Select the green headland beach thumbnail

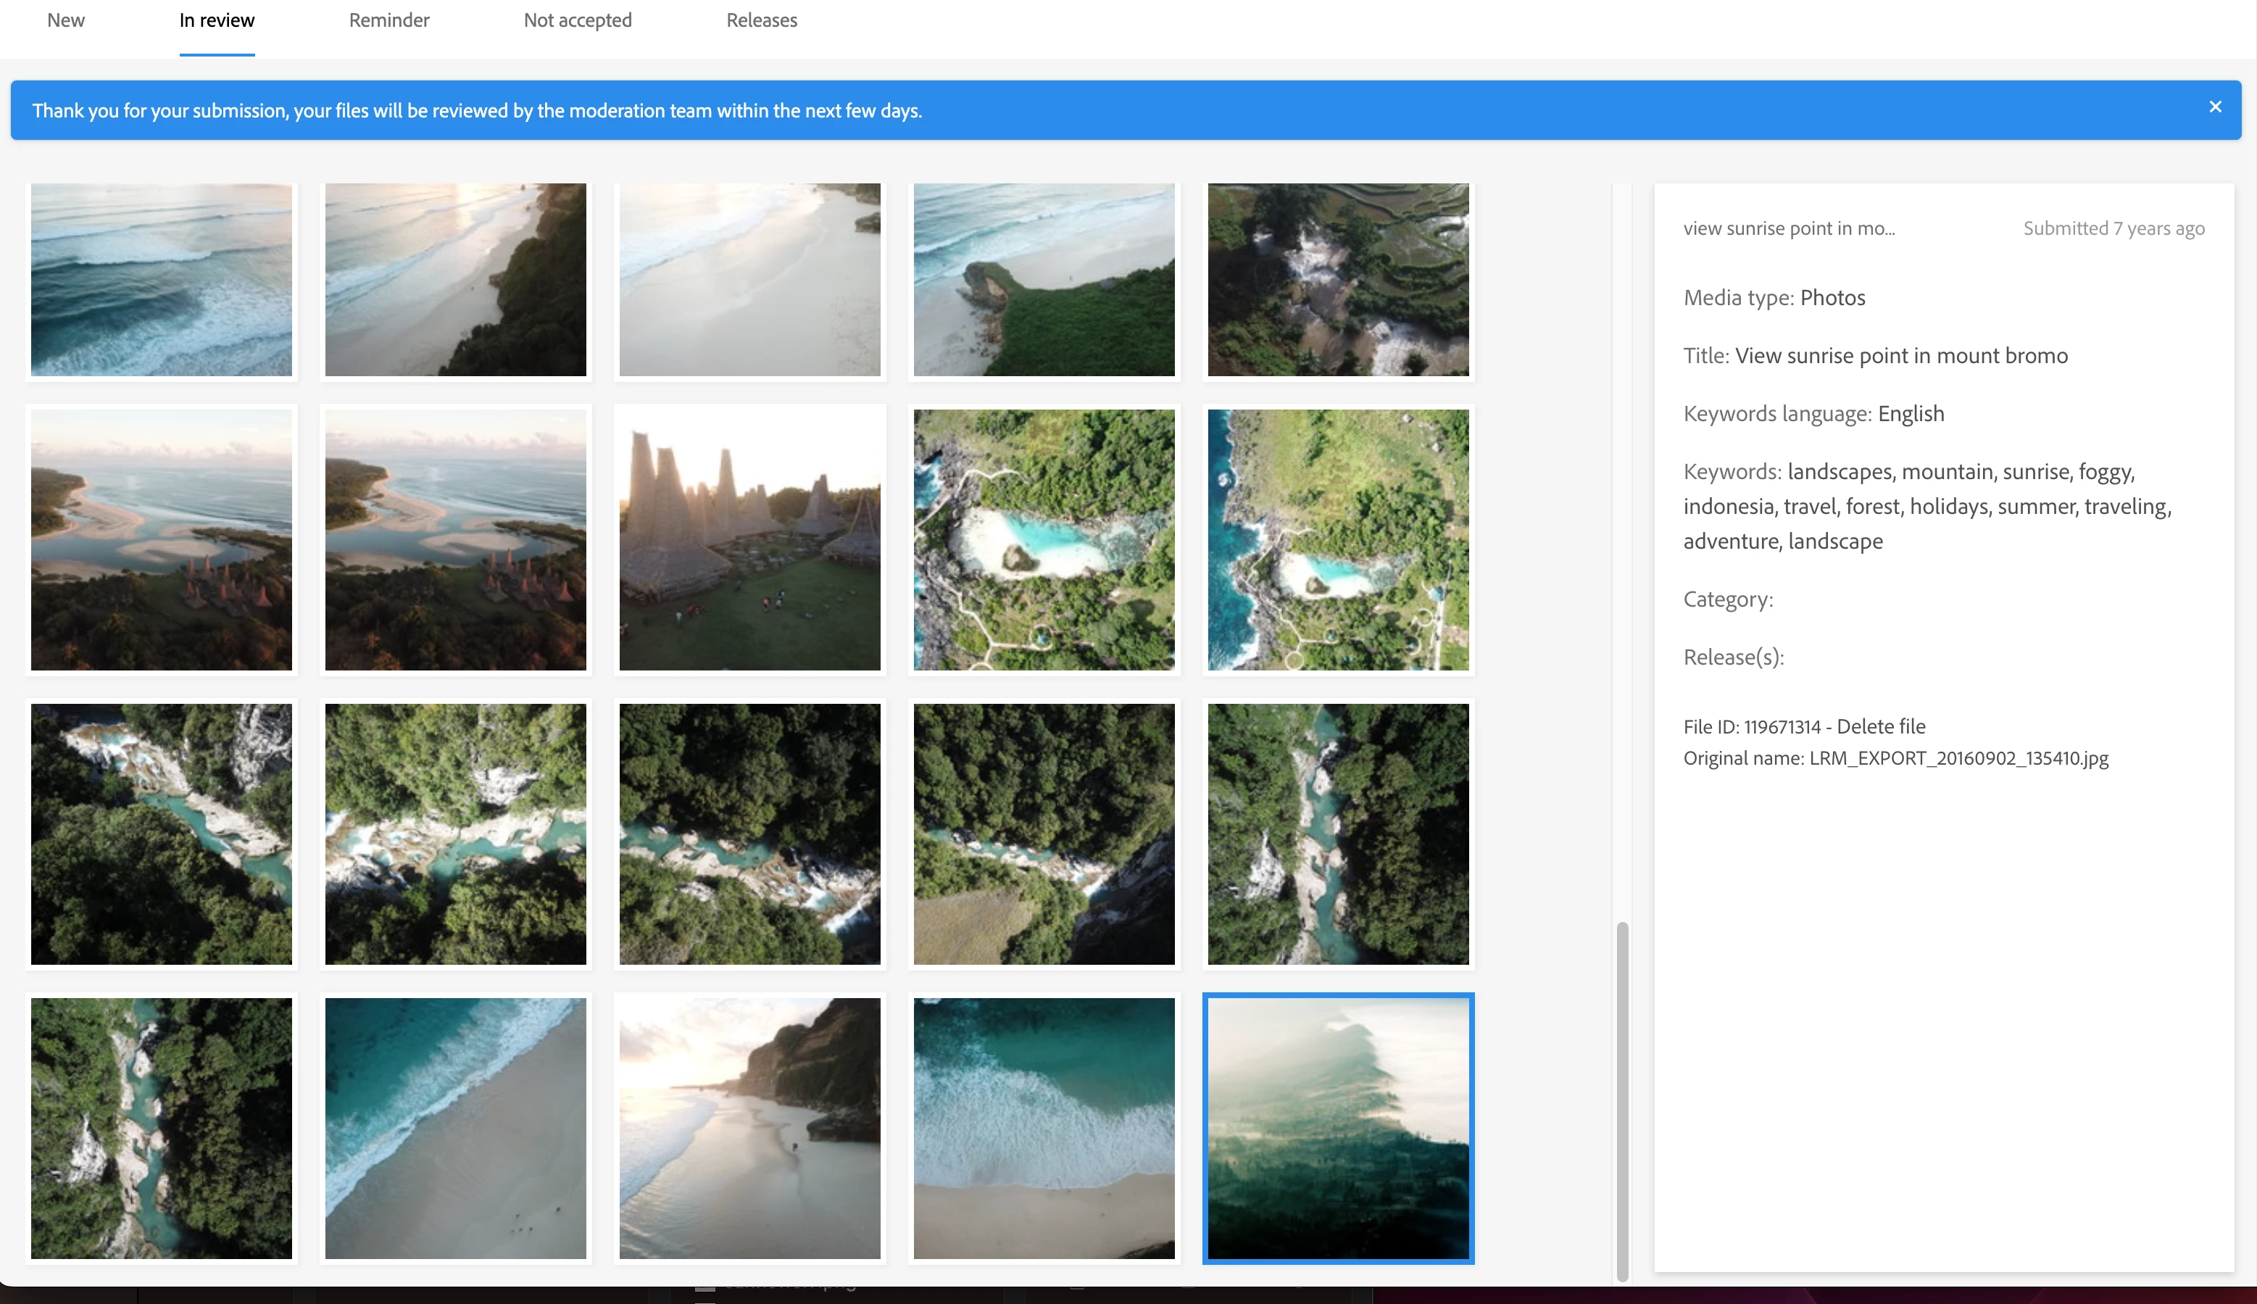pyautogui.click(x=1044, y=280)
